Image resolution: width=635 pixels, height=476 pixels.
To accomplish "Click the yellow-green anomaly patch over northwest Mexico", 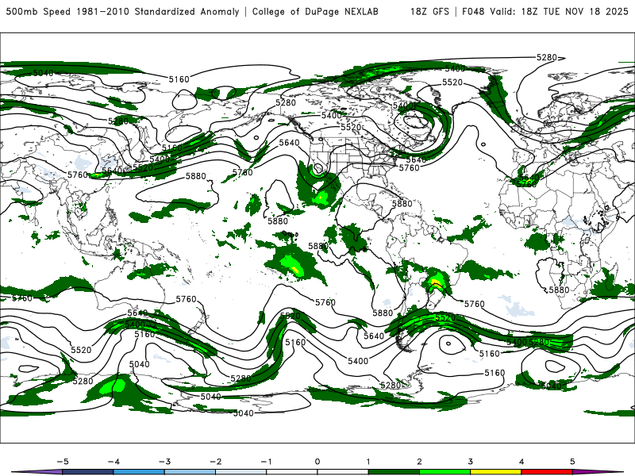I will pyautogui.click(x=322, y=198).
